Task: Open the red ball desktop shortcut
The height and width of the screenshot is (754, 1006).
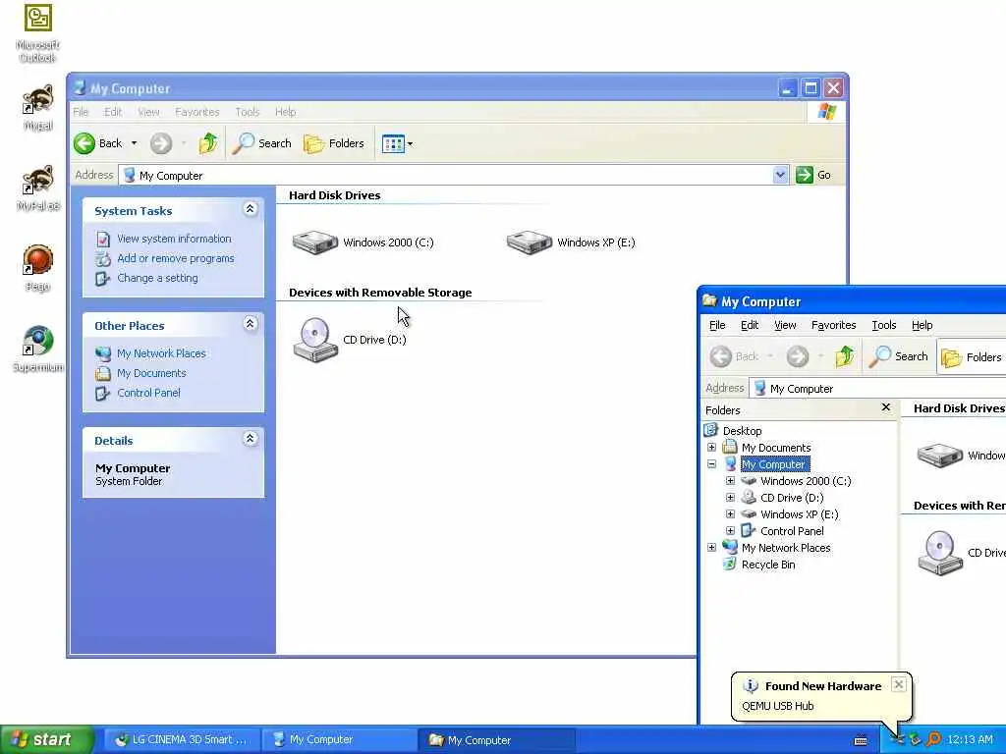Action: (38, 268)
